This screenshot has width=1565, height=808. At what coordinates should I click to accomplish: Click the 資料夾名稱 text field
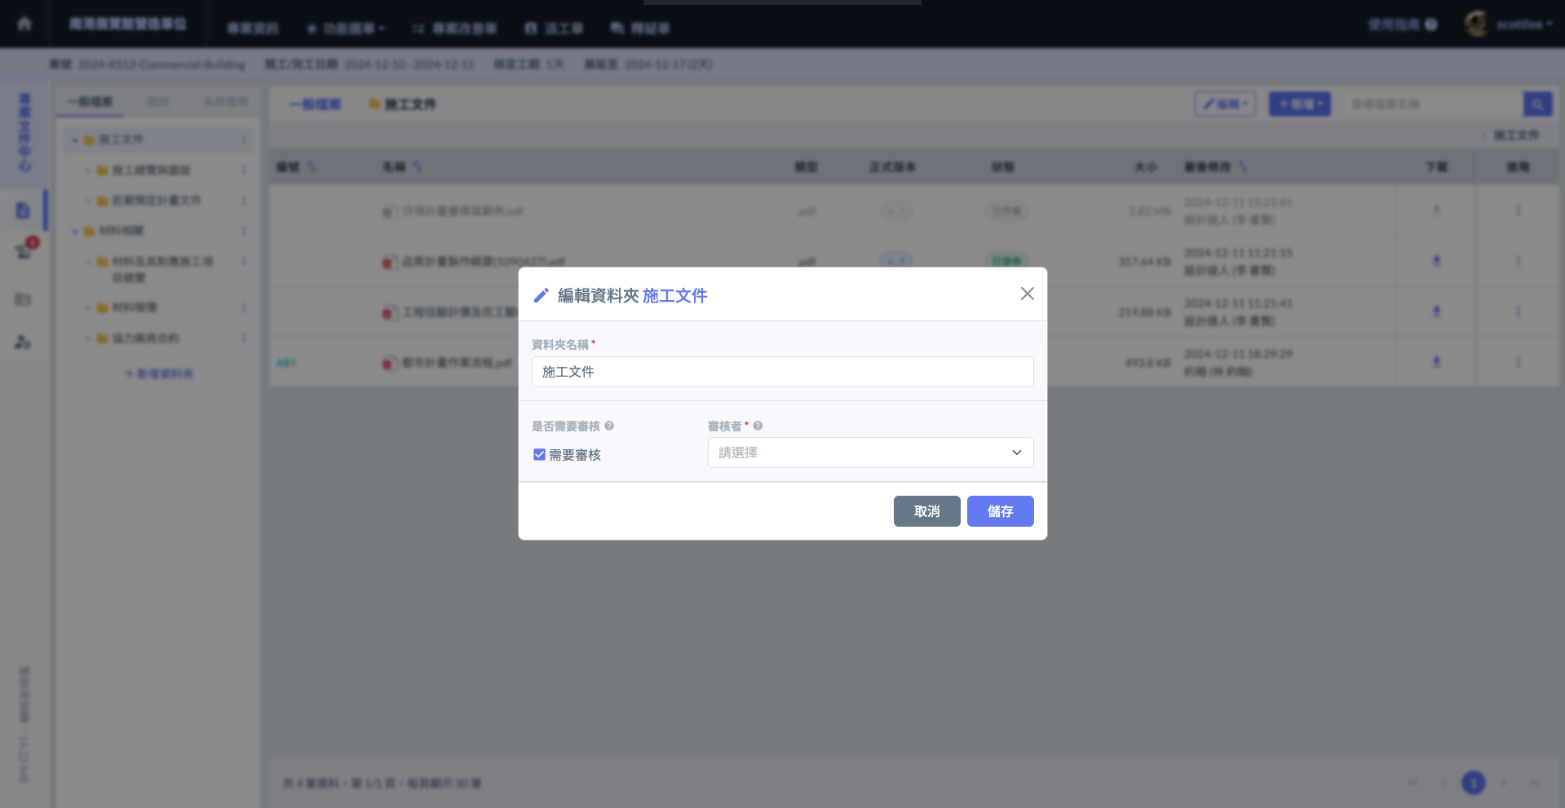click(782, 372)
